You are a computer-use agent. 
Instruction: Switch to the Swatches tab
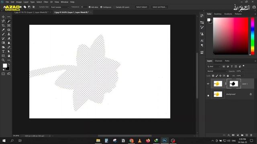tap(218, 14)
